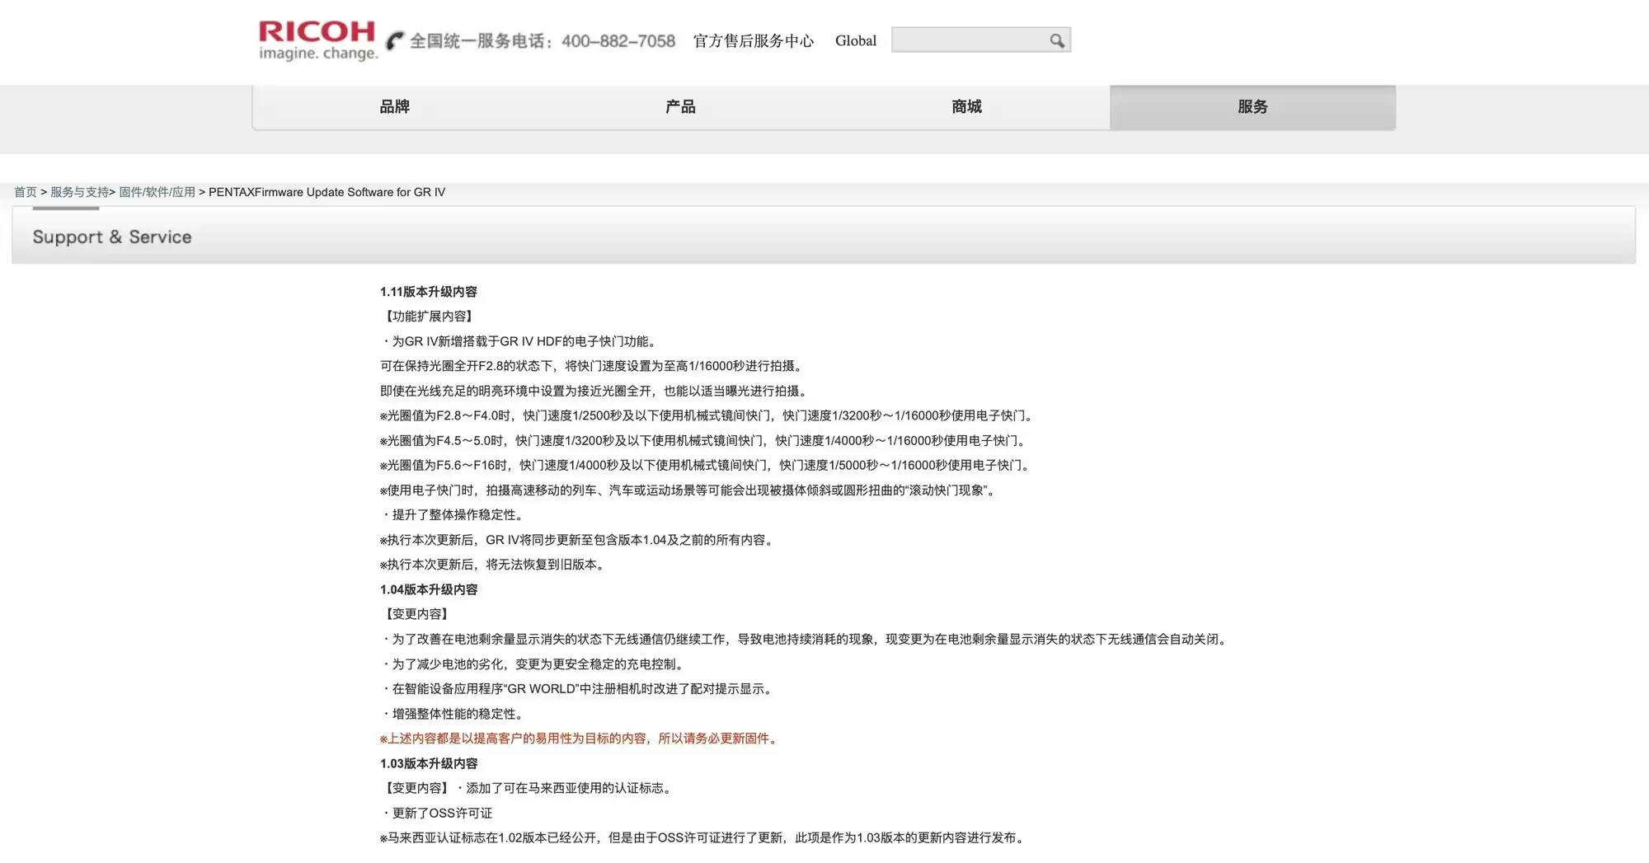
Task: Open the 产品 navigation menu
Action: [680, 106]
